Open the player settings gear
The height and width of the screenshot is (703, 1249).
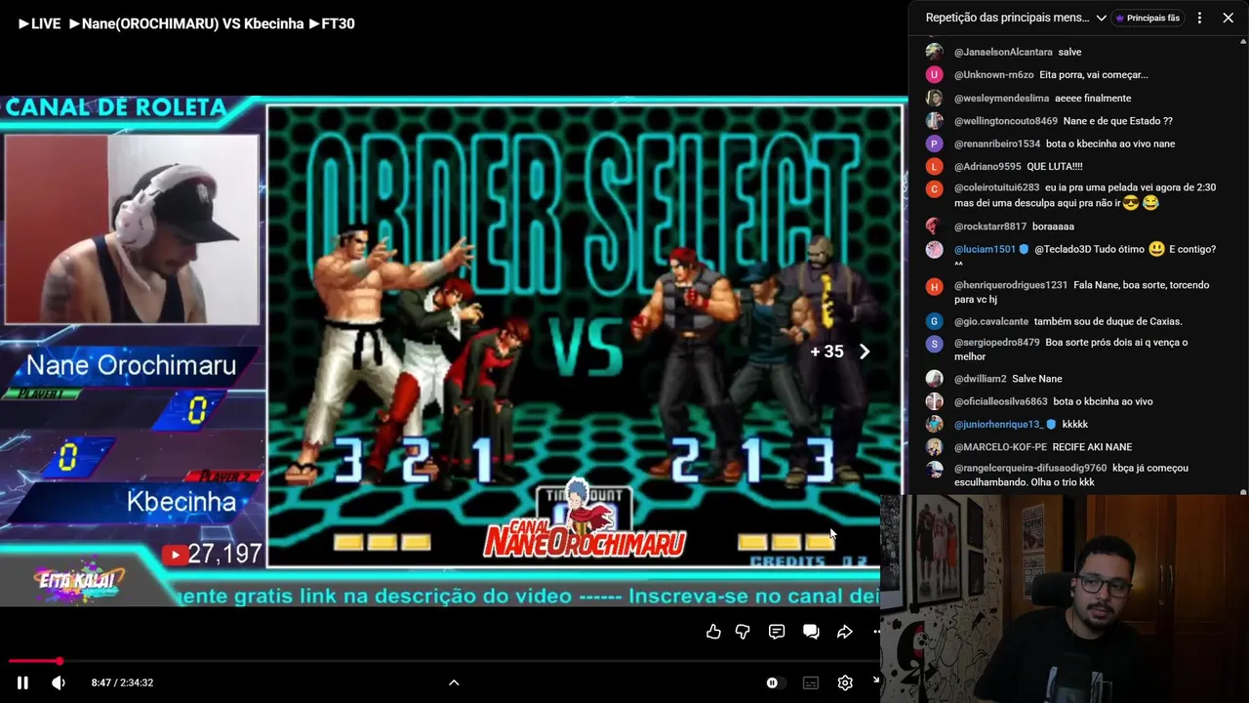coord(845,682)
